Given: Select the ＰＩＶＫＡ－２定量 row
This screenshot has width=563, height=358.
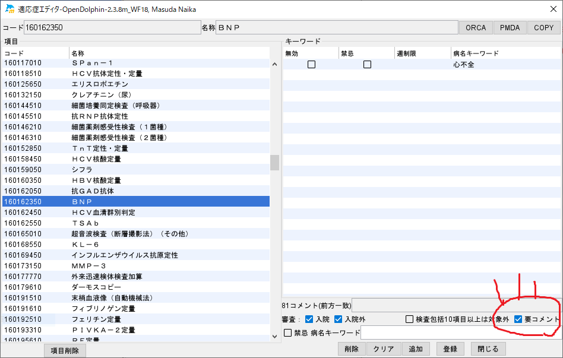Looking at the screenshot, I should click(136, 330).
